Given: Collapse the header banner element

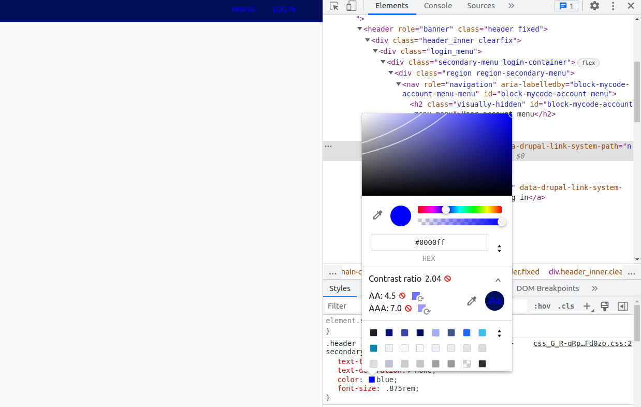Looking at the screenshot, I should tap(359, 28).
